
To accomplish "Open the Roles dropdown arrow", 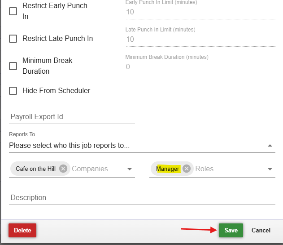I will point(270,169).
